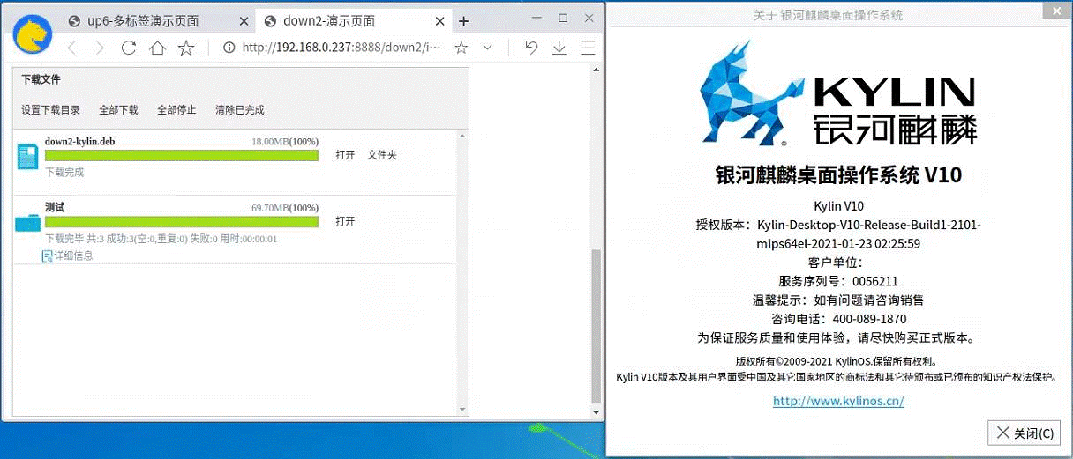Click 银河麒麟桌面操作系统 V10 heading

pos(838,174)
